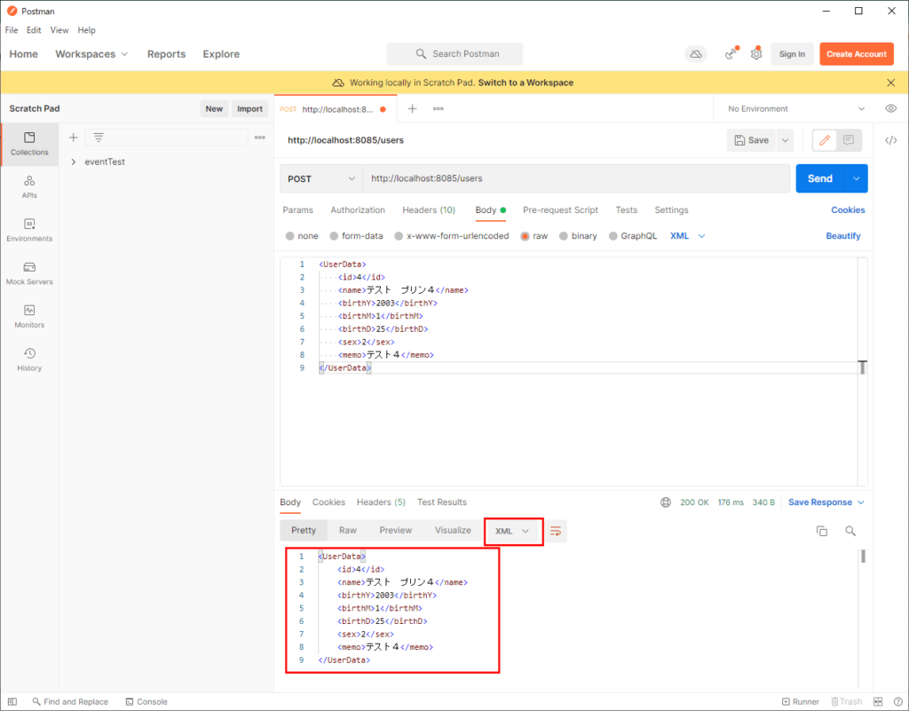Open the Mock Servers sidebar panel
The image size is (909, 711).
click(x=29, y=273)
